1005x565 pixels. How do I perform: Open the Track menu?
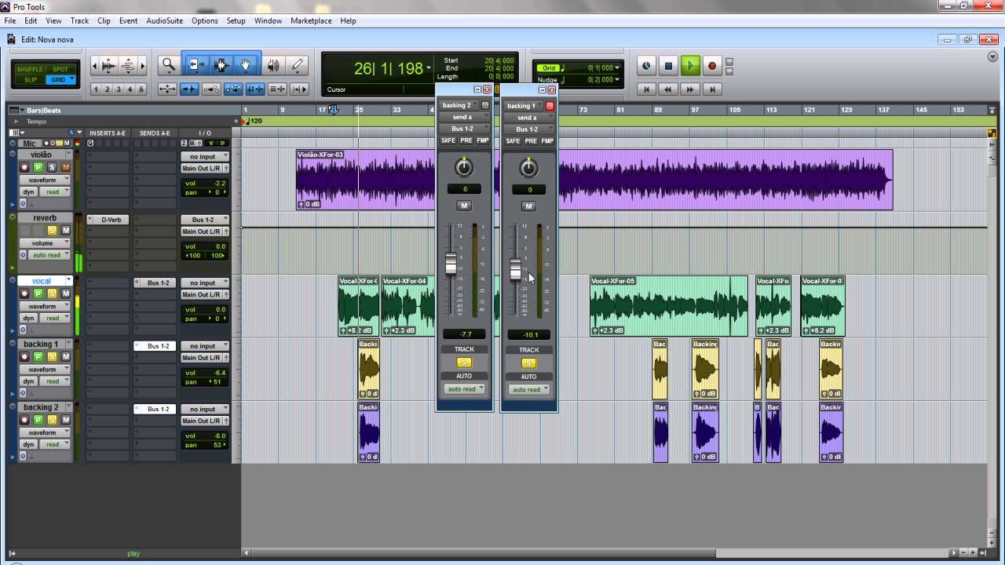click(x=79, y=20)
